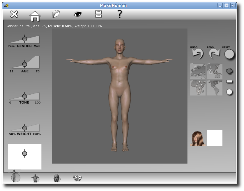
Task: Click the blank white swatch beside hair
Action: click(214, 138)
